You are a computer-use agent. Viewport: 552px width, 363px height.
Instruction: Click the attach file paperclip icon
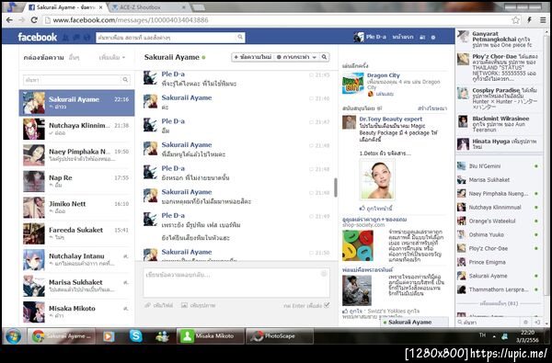pyautogui.click(x=148, y=305)
